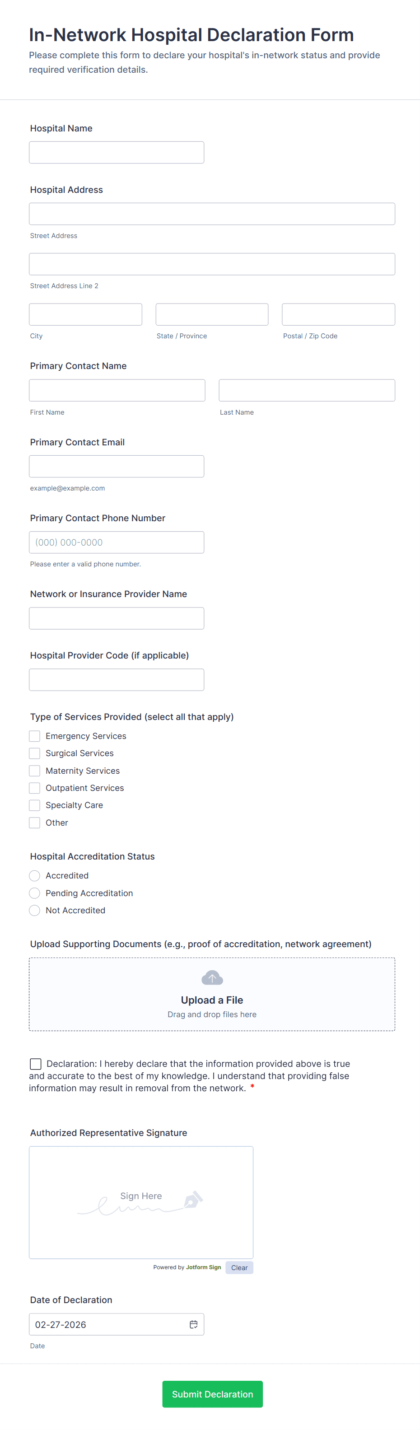Choose Pending Accreditation status
Image resolution: width=420 pixels, height=1430 pixels.
click(34, 893)
